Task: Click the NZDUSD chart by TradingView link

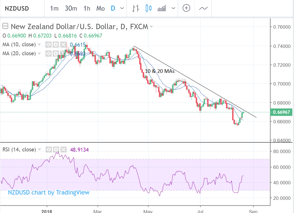Action: (48, 192)
